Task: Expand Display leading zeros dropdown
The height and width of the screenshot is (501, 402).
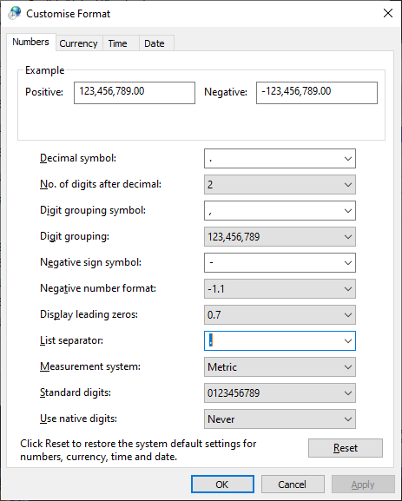Action: pos(280,315)
